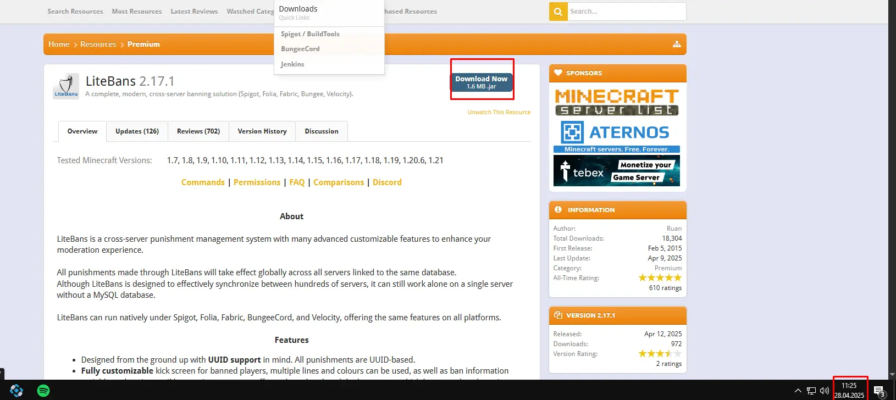The width and height of the screenshot is (896, 400).
Task: Open Search Resources in navigation bar
Action: point(75,12)
